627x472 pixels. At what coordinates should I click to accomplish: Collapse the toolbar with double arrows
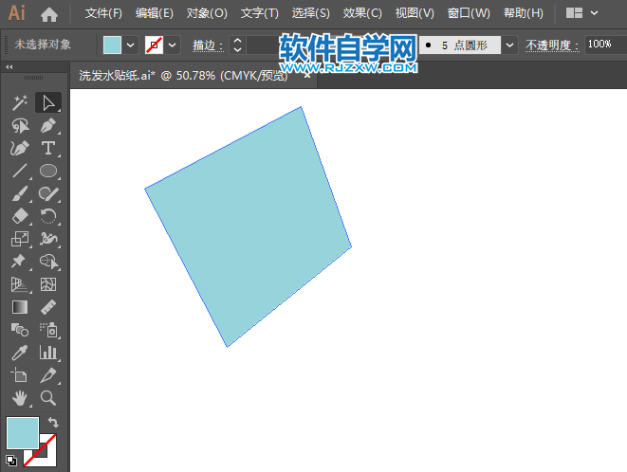(9, 66)
